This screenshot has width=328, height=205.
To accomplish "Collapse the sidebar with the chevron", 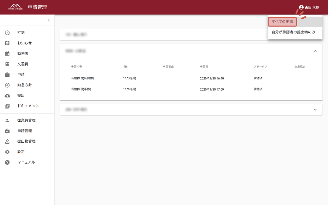I will tap(49, 20).
